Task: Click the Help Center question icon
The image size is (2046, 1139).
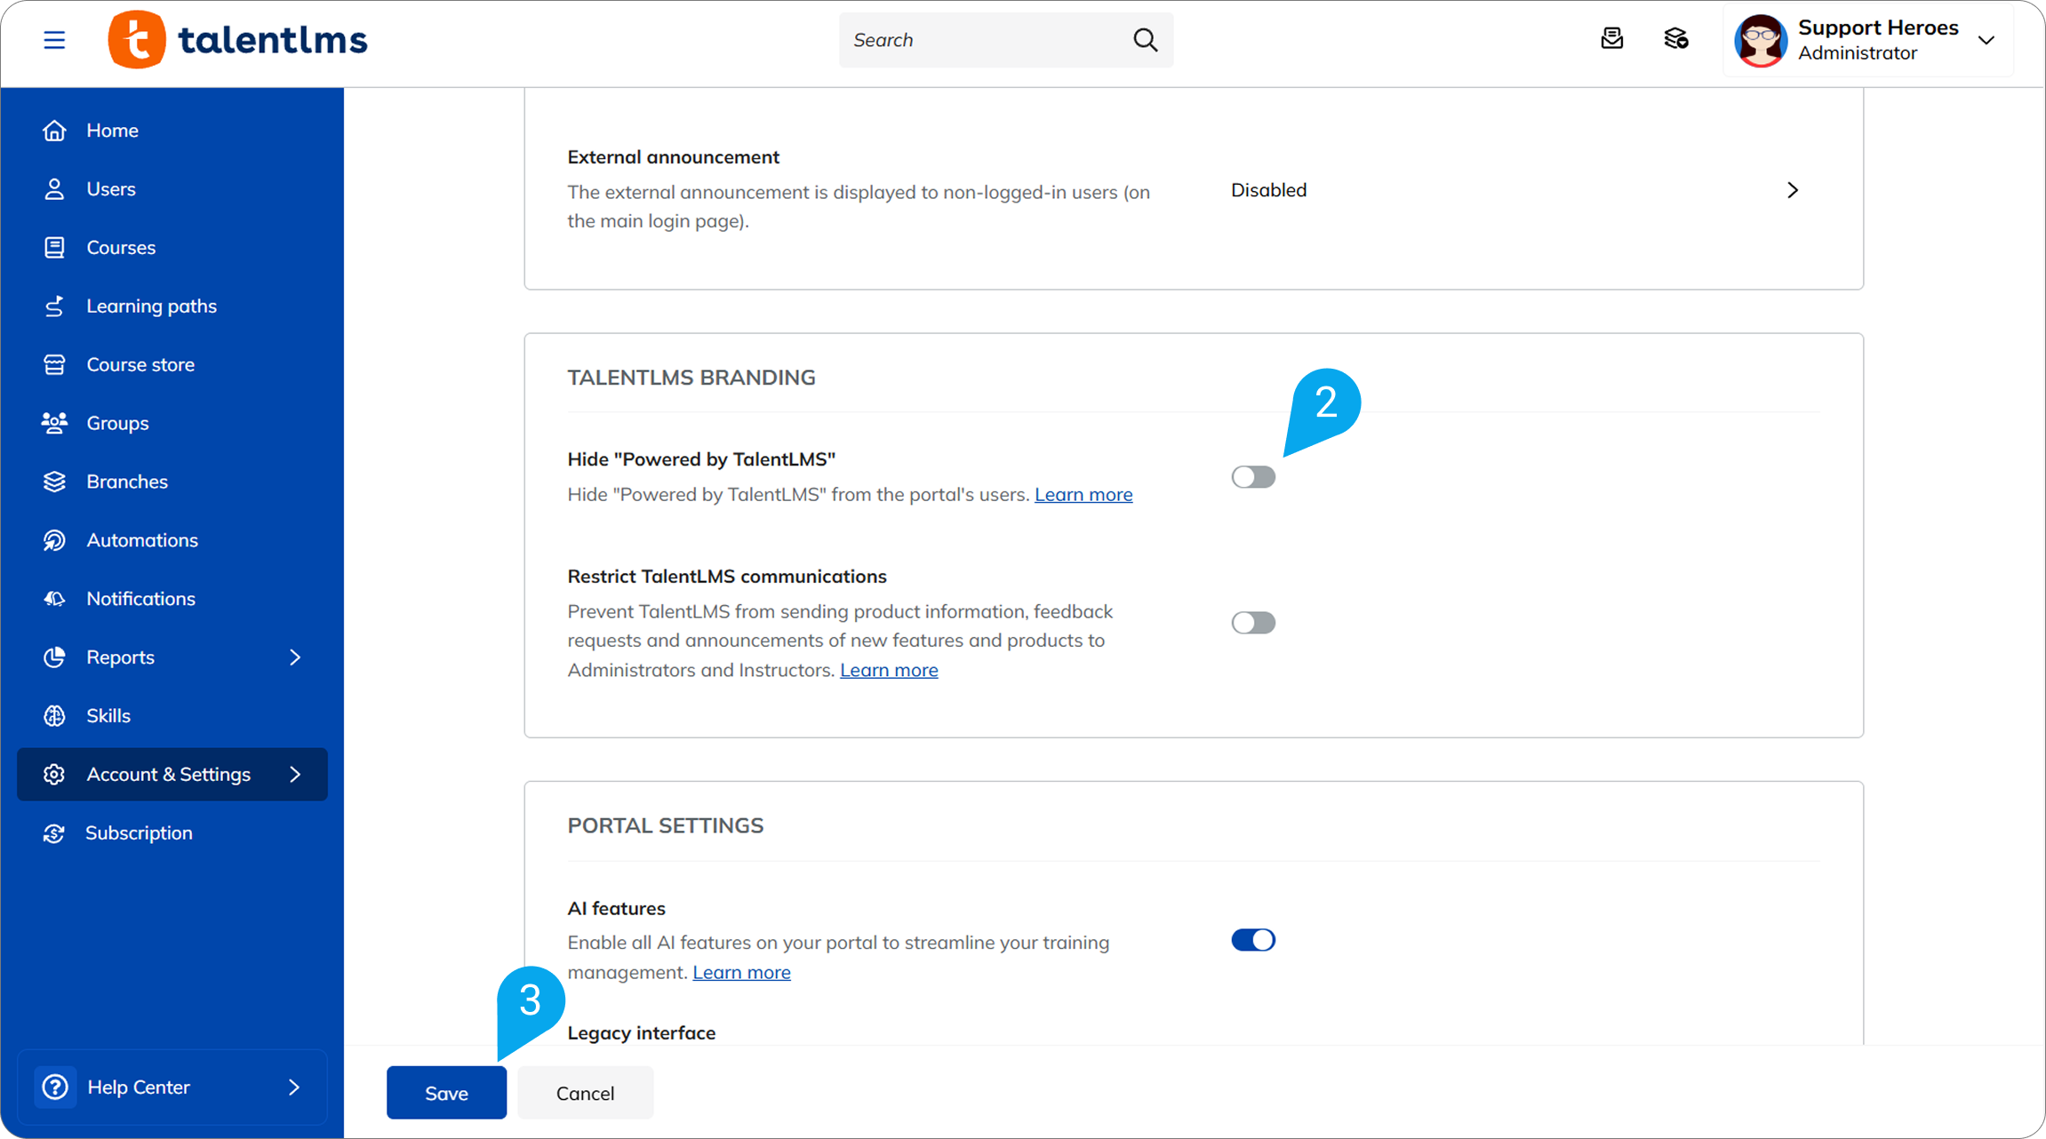Action: pyautogui.click(x=55, y=1087)
